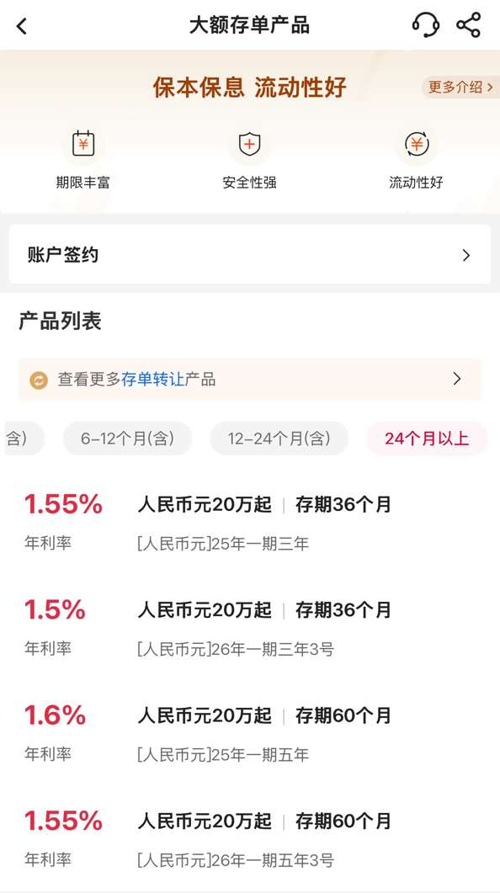Tap the 安全性强 shield icon

[x=249, y=144]
